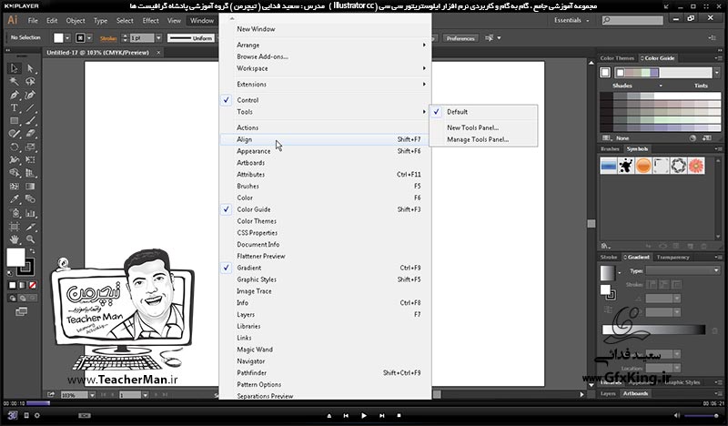Select the Gradient tool in toolbar

(x=31, y=187)
